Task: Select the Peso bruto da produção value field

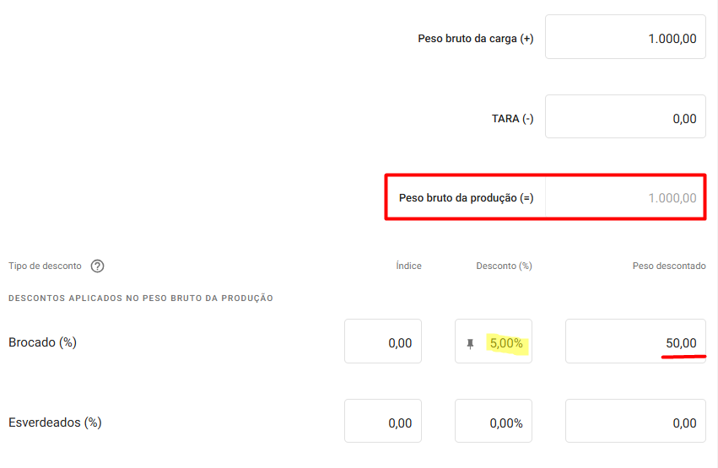Action: point(625,198)
